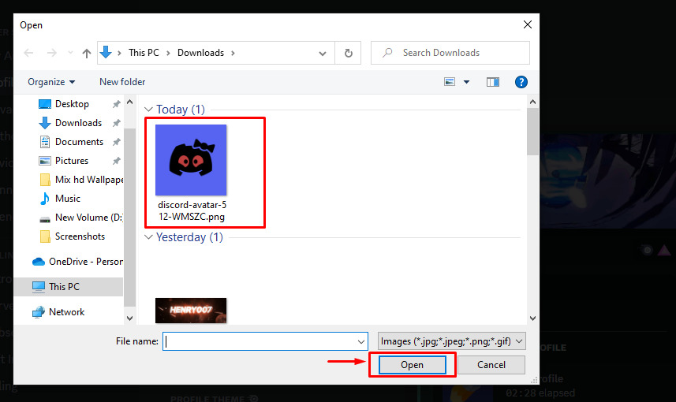Image resolution: width=676 pixels, height=402 pixels.
Task: Expand the chevron after Downloads in path
Action: (x=233, y=53)
